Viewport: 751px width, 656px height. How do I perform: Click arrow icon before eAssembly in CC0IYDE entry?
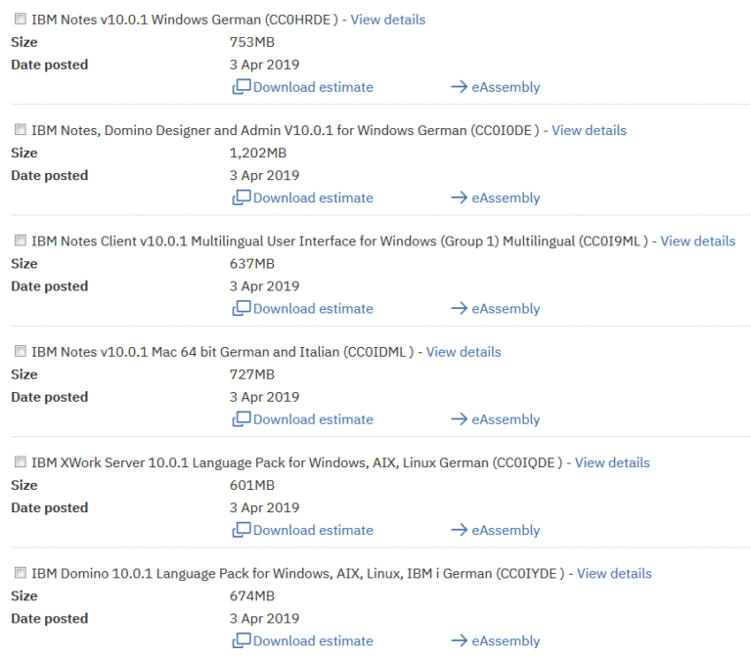point(460,640)
